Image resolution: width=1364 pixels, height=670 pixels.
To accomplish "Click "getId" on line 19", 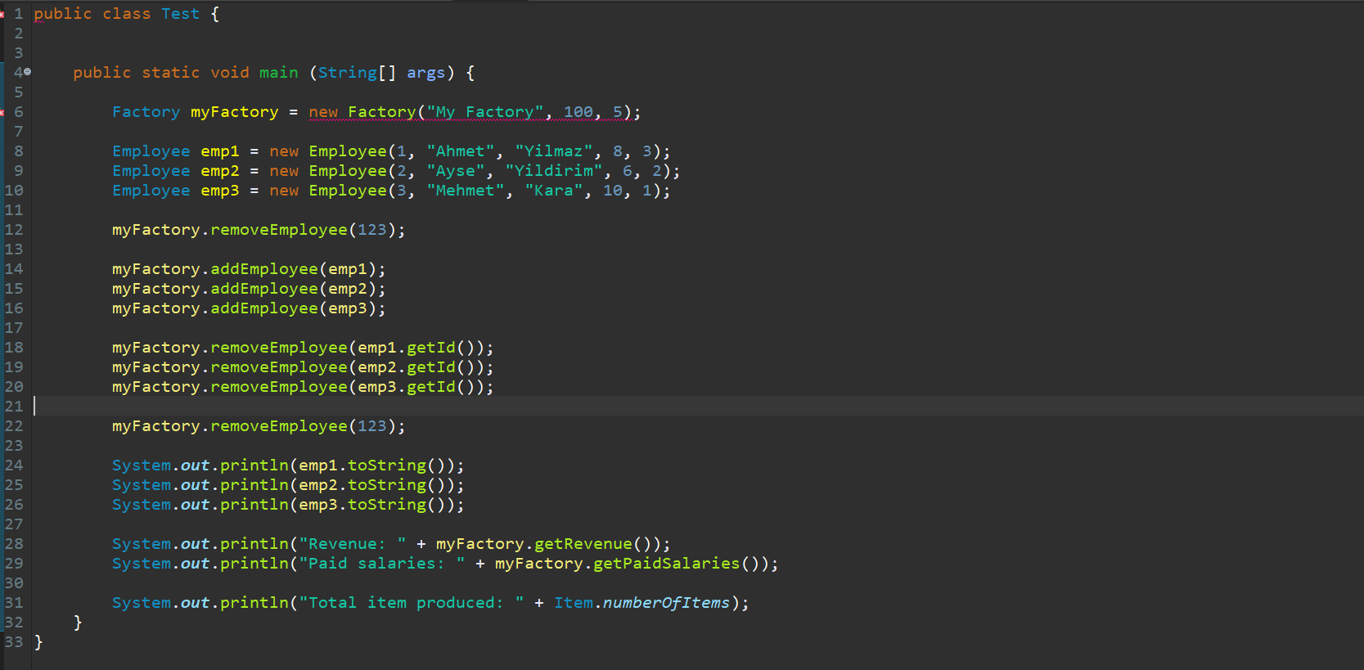I will click(x=431, y=367).
